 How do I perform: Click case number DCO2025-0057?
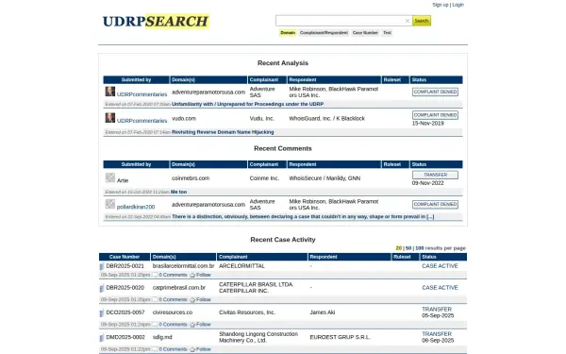[125, 312]
